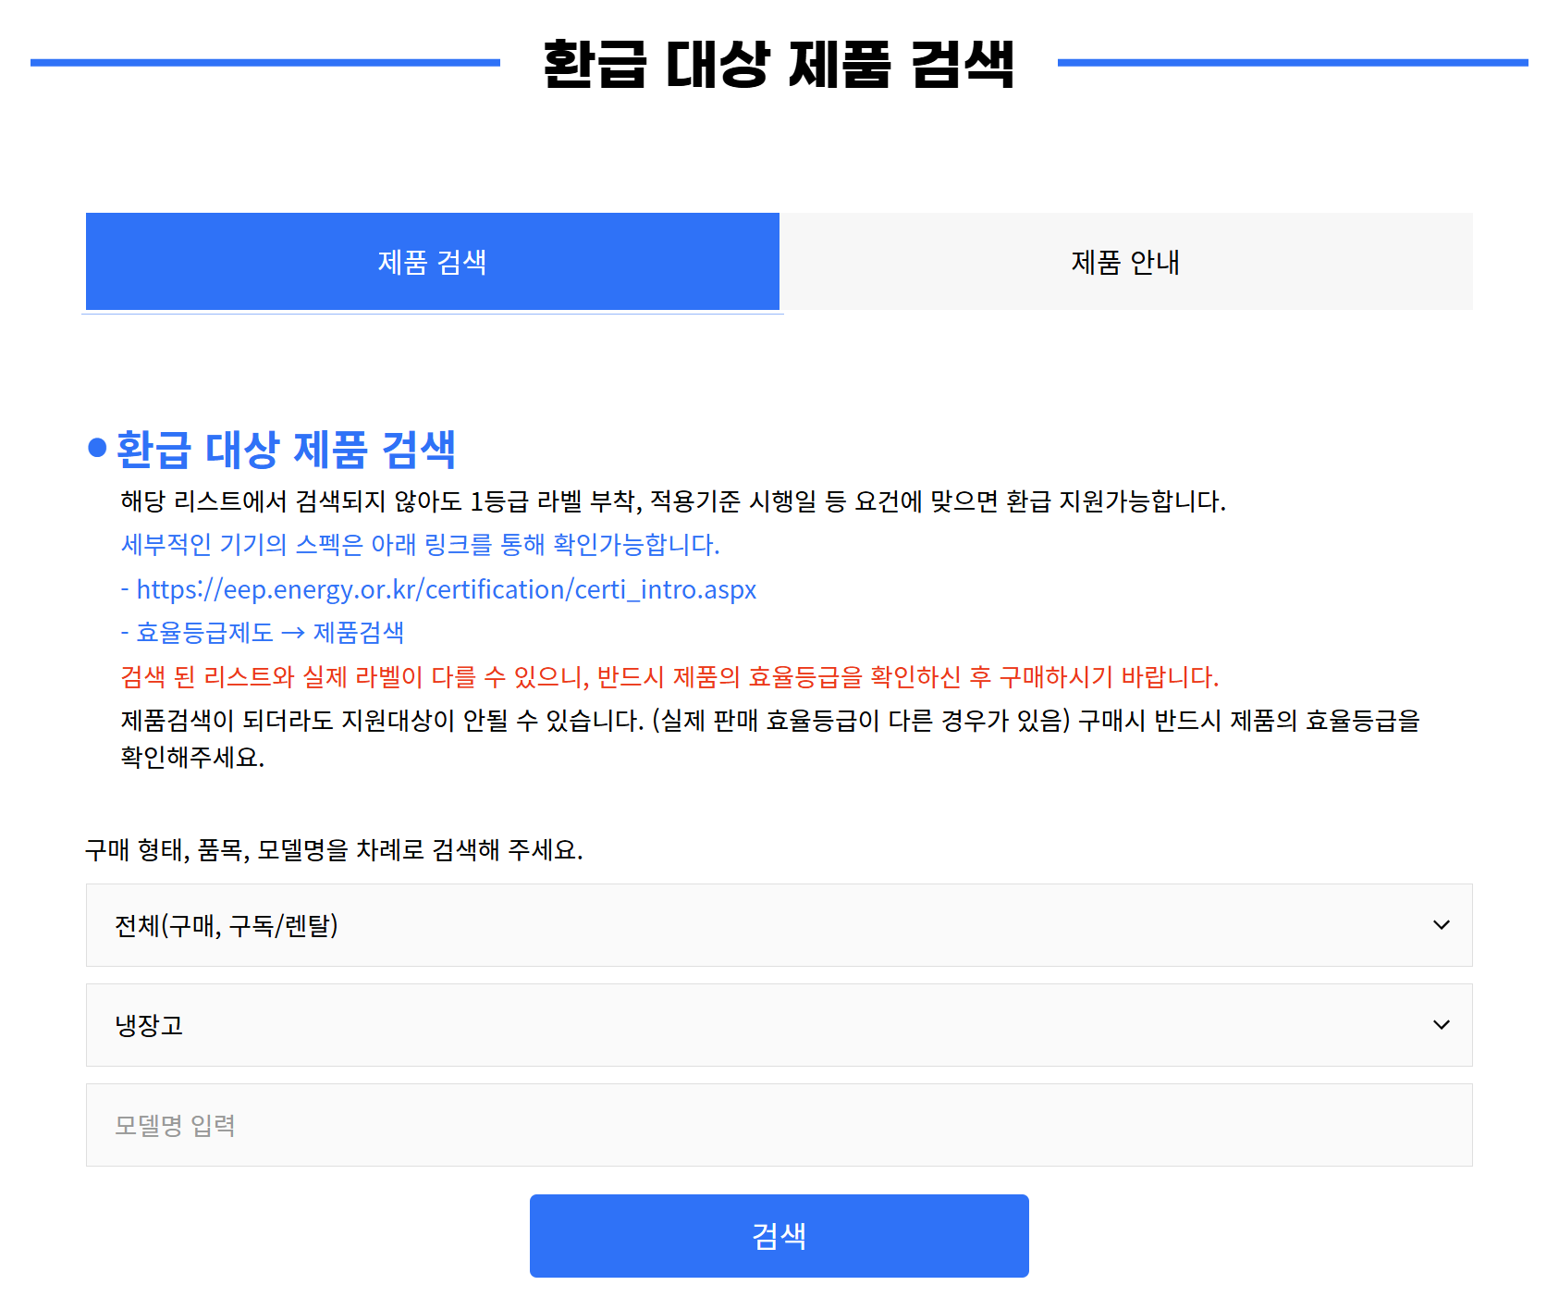Viewport: 1559px width, 1310px height.
Task: Click the blue bullet beside the section heading
Action: pyautogui.click(x=95, y=450)
